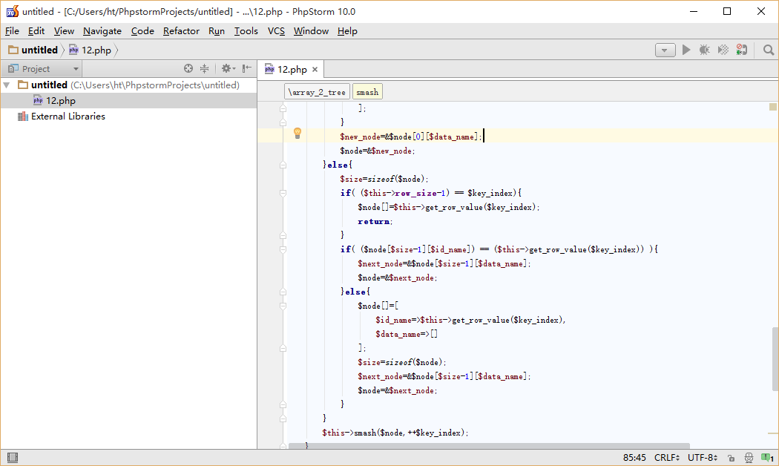Collapse the untitled project tree node

(7, 85)
